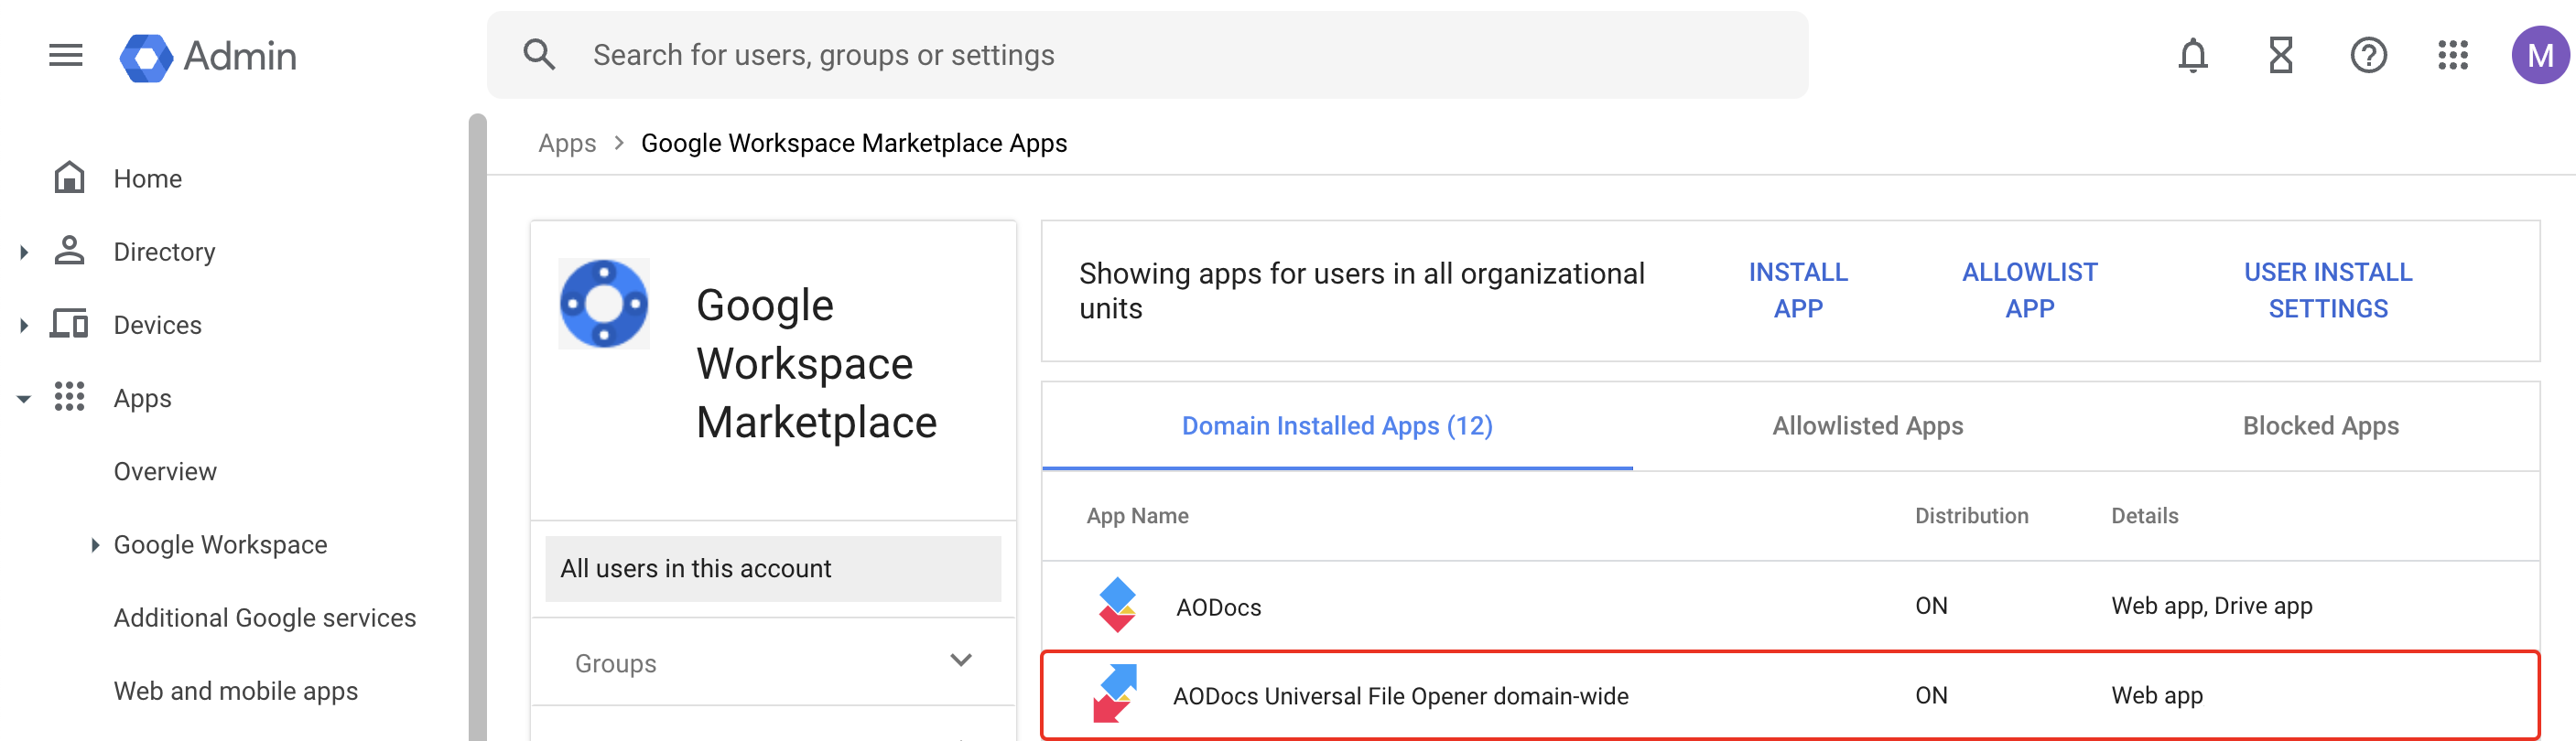Expand the Devices section arrow
The height and width of the screenshot is (741, 2576).
(23, 325)
